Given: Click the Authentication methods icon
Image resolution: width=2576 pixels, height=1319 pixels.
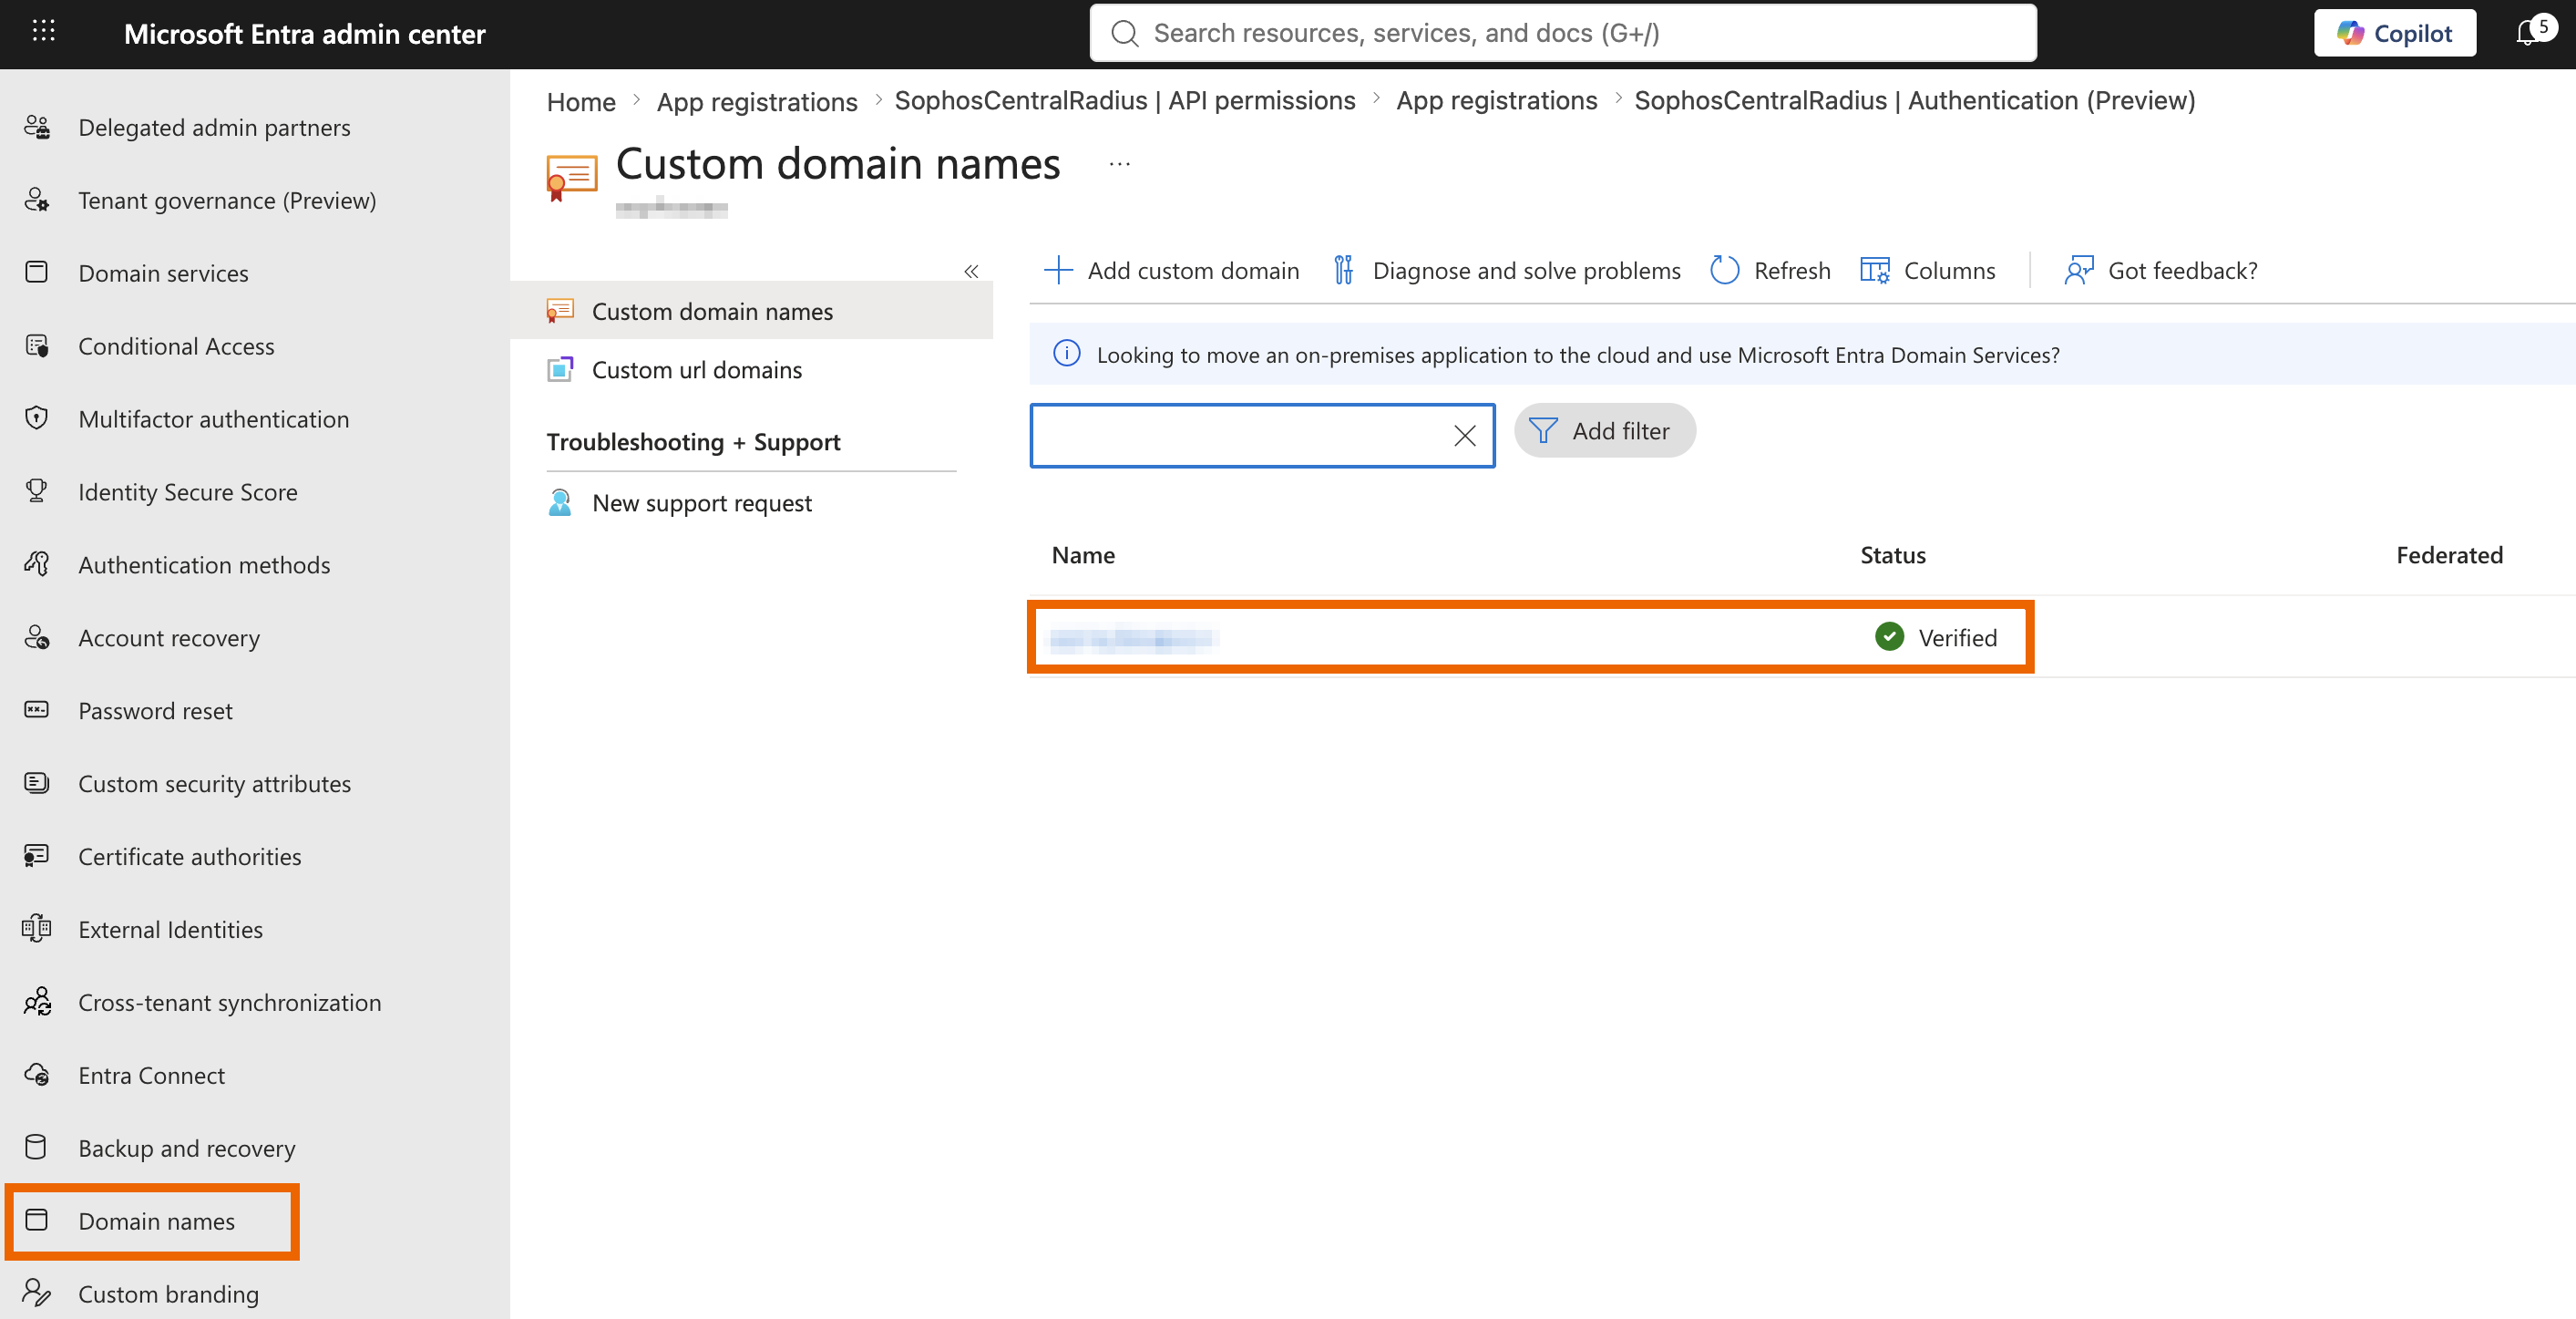Looking at the screenshot, I should tap(37, 564).
